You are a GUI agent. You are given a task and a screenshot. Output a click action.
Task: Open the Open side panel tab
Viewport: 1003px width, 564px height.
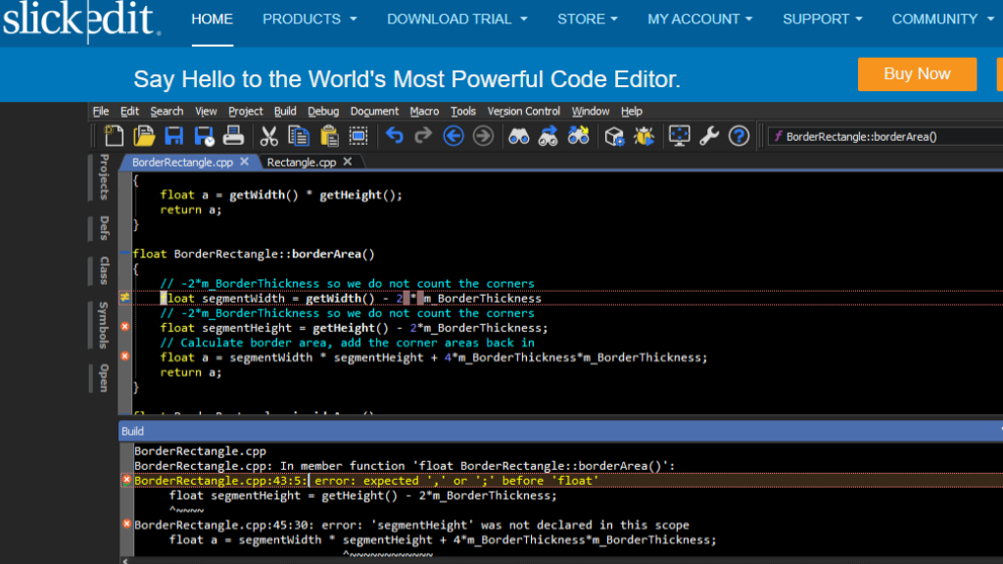(x=104, y=377)
